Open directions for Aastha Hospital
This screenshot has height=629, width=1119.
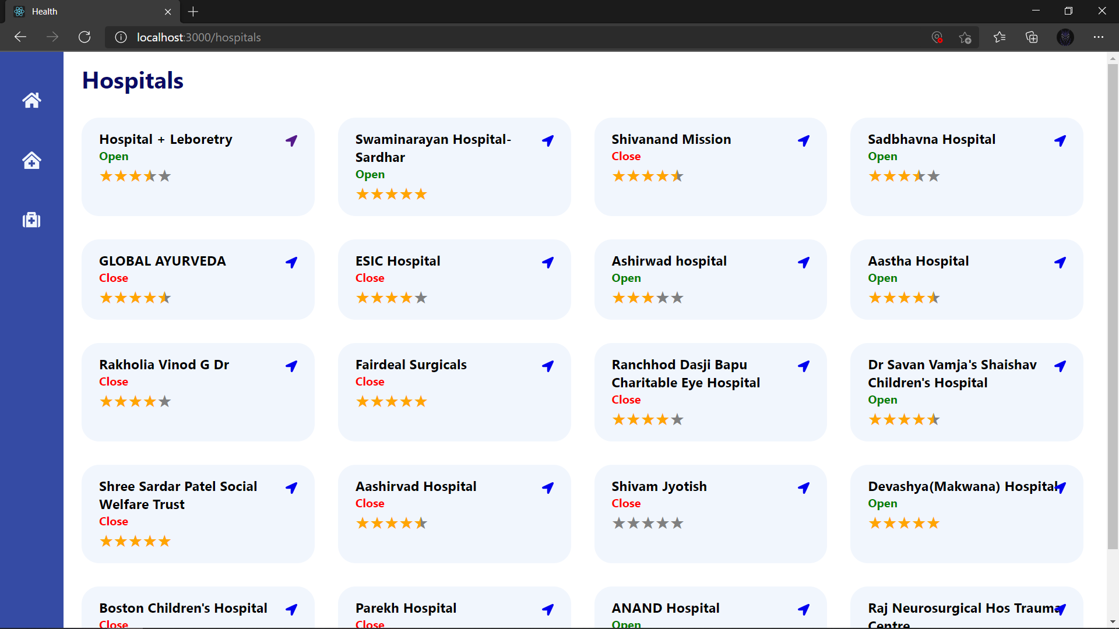coord(1060,262)
